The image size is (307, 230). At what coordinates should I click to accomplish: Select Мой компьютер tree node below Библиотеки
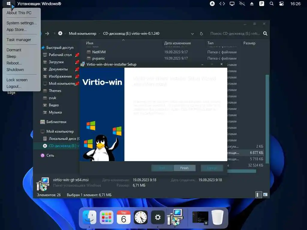click(x=60, y=131)
